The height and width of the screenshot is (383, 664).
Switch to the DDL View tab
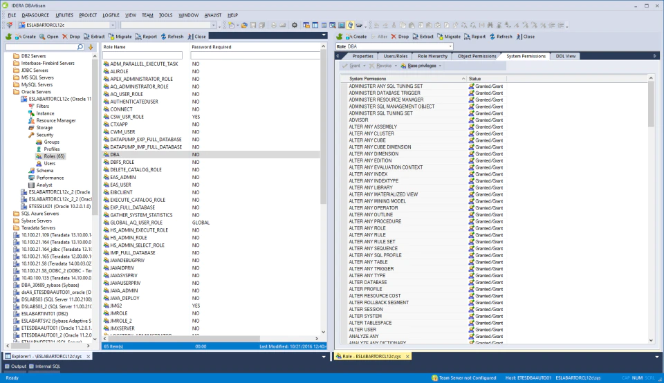(565, 56)
